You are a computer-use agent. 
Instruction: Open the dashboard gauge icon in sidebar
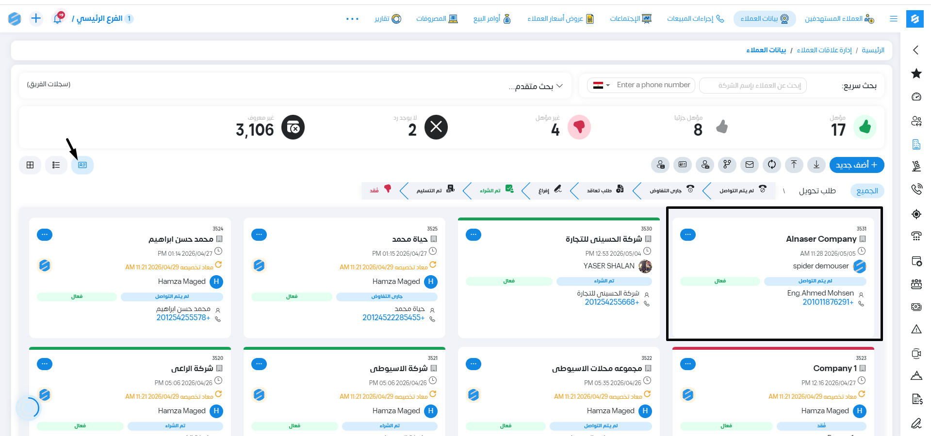click(x=916, y=97)
